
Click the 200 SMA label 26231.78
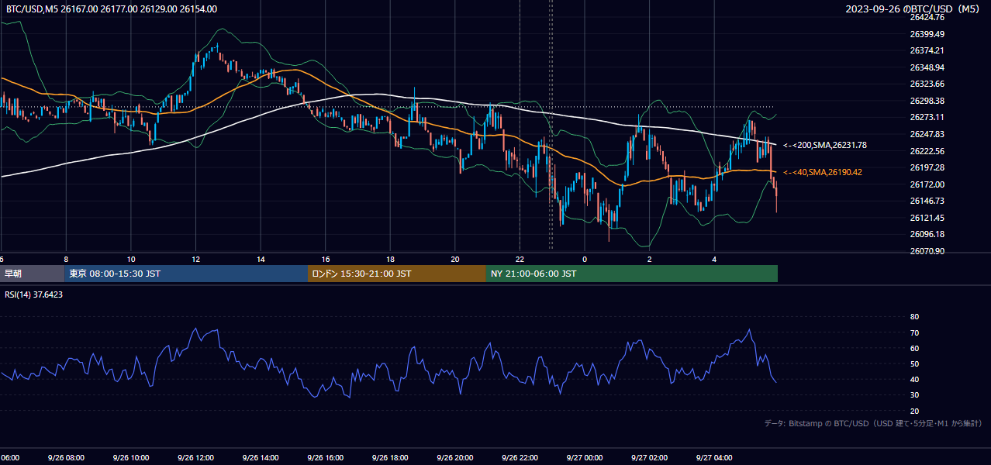(x=825, y=145)
